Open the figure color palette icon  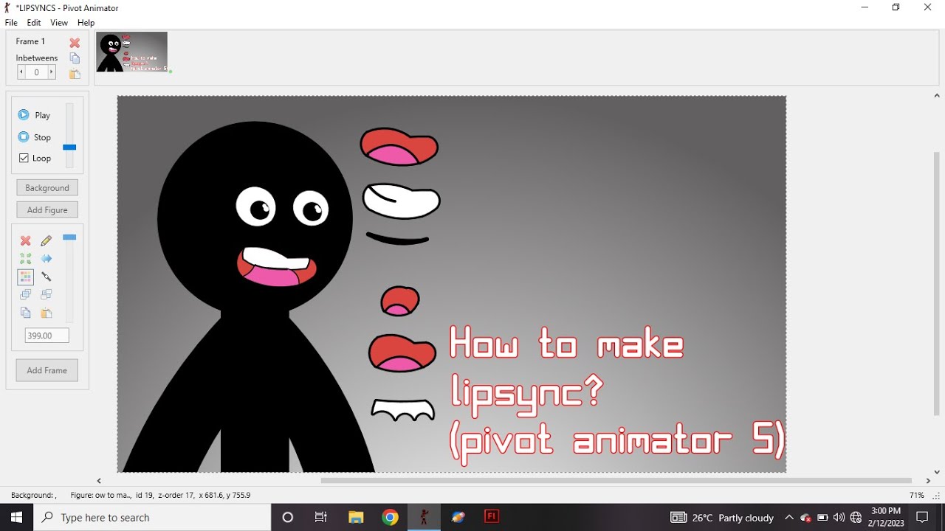click(x=26, y=277)
